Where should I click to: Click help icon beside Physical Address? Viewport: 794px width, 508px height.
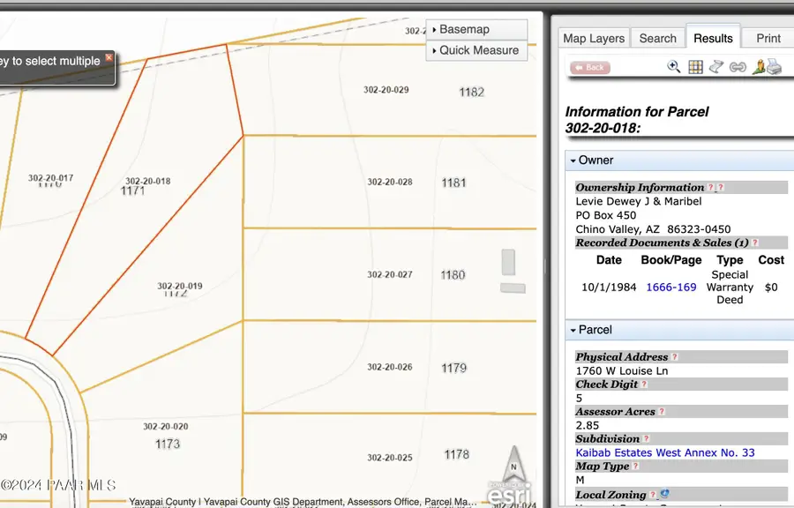click(x=674, y=356)
